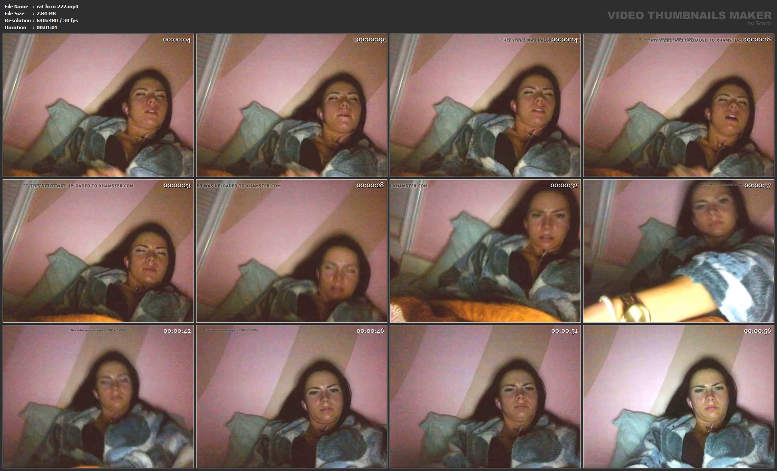This screenshot has width=777, height=471.
Task: Select the frame at 00:00:32
Action: (485, 251)
